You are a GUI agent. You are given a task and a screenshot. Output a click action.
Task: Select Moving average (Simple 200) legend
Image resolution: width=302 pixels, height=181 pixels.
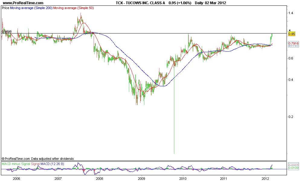[31, 8]
